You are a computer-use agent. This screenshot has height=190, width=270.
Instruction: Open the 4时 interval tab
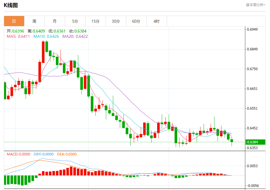coord(157,21)
